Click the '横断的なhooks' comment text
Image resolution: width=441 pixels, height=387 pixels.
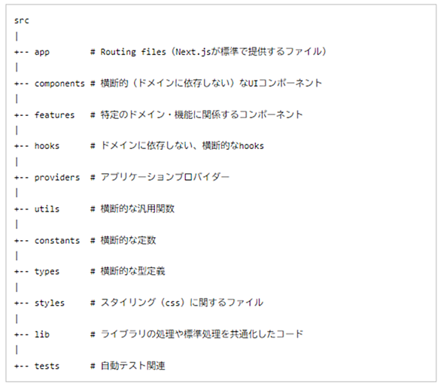click(x=233, y=146)
